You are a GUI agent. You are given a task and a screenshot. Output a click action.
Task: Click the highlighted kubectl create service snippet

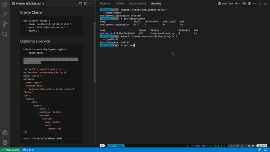(51, 61)
